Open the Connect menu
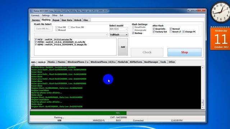The height and width of the screenshot is (129, 230). tap(35, 15)
